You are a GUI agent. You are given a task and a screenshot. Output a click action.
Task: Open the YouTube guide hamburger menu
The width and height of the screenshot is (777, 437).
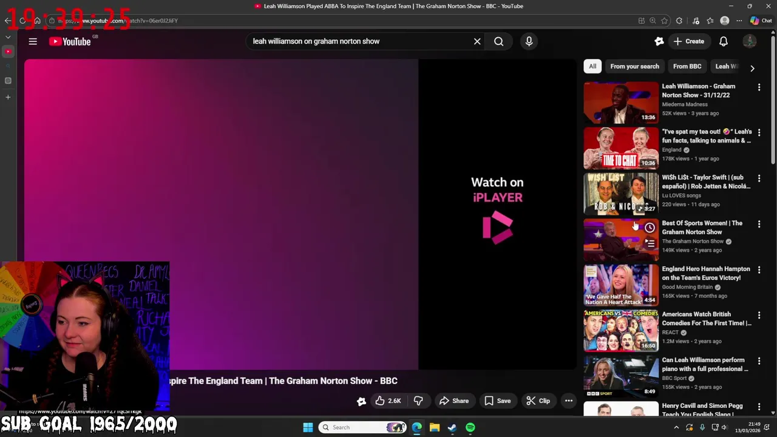(33, 41)
